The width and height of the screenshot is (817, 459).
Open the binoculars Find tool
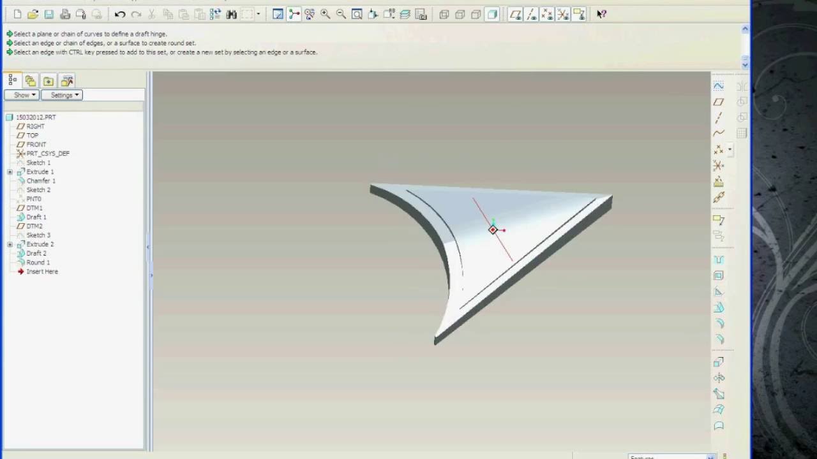231,14
